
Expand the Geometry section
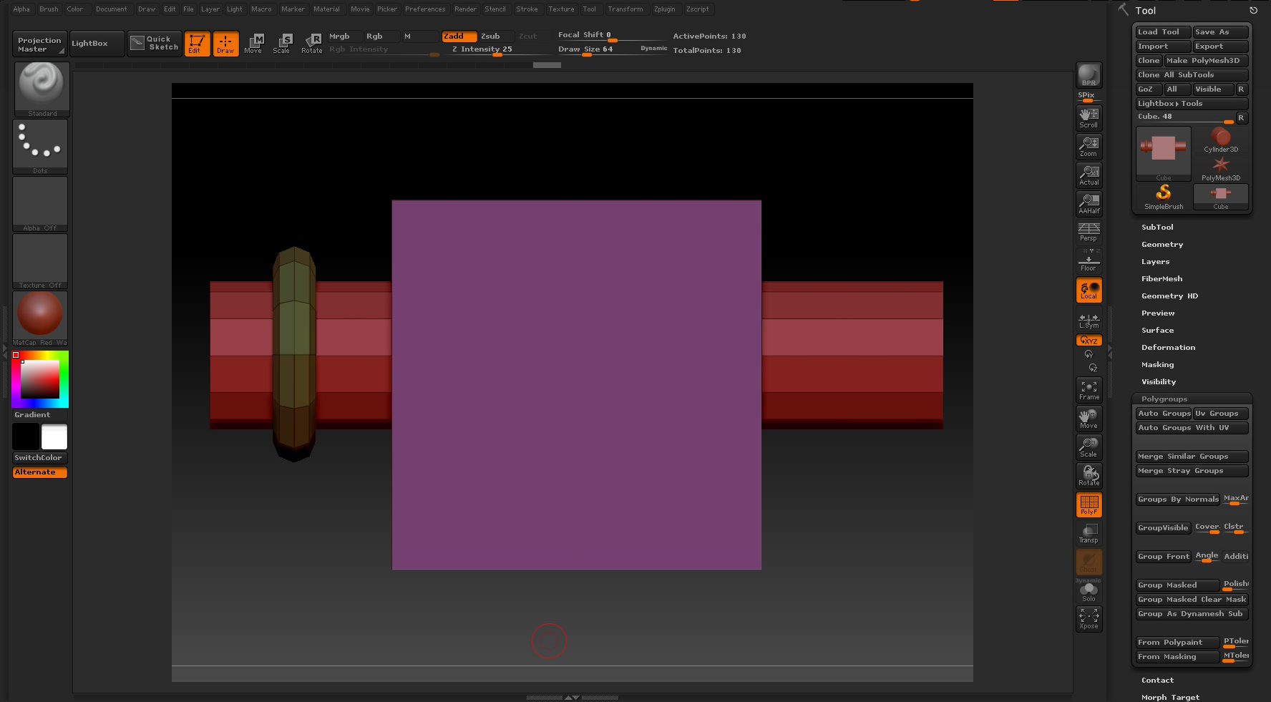(x=1162, y=245)
